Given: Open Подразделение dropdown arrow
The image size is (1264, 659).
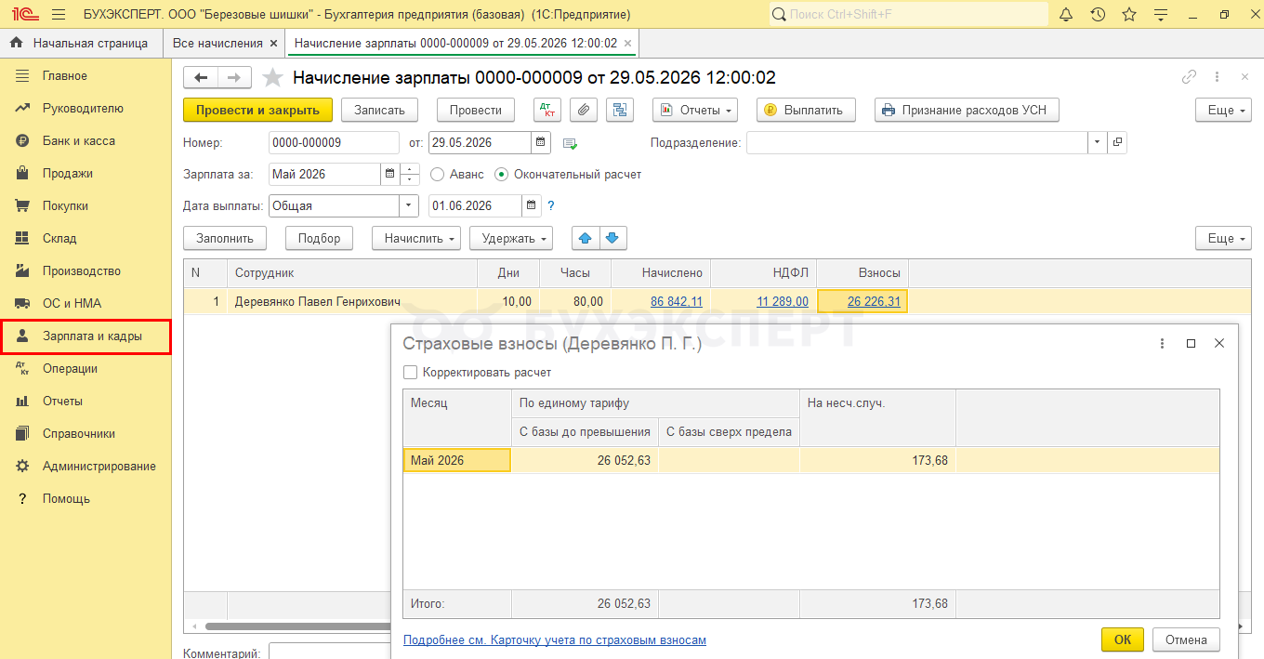Looking at the screenshot, I should 1098,143.
